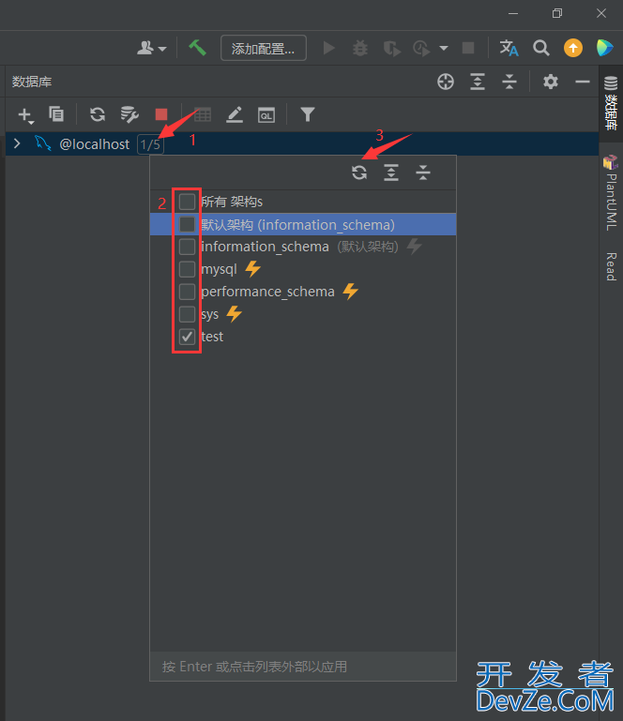
Task: Click the plus New data source button
Action: click(x=25, y=115)
